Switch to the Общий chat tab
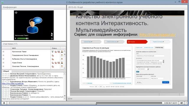Screen dimensions: 189x106 coord(6,71)
